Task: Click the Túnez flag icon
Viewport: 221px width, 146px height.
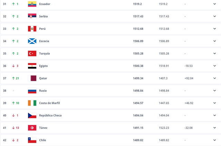Action: [x=32, y=128]
